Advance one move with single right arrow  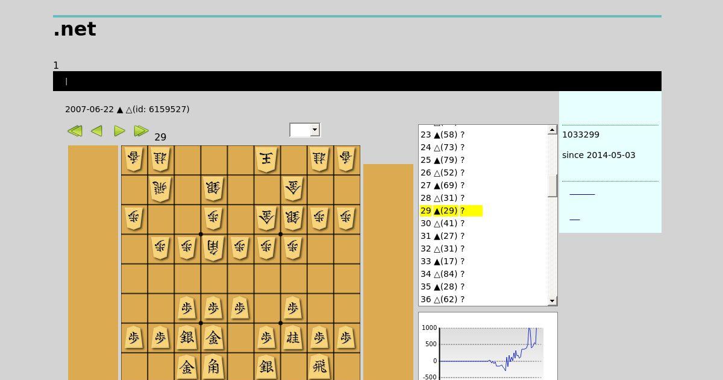[x=119, y=131]
